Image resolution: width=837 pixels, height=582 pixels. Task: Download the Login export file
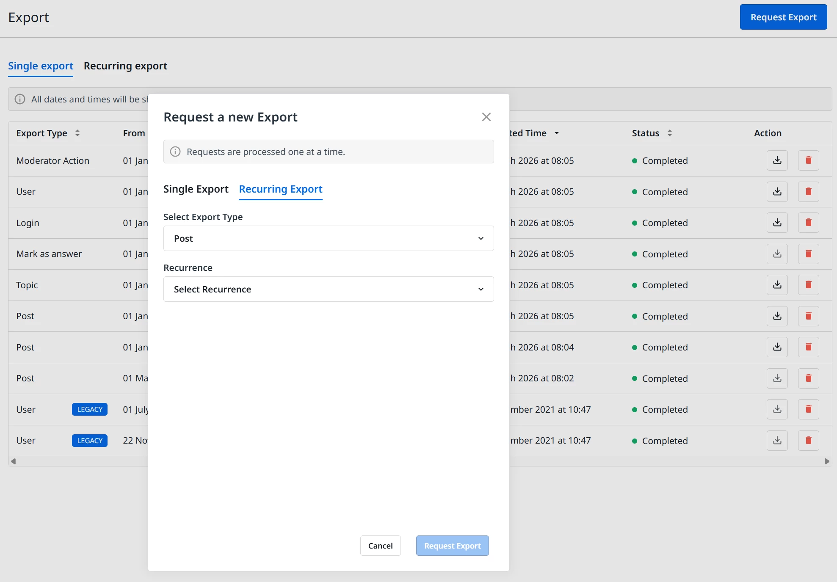777,223
